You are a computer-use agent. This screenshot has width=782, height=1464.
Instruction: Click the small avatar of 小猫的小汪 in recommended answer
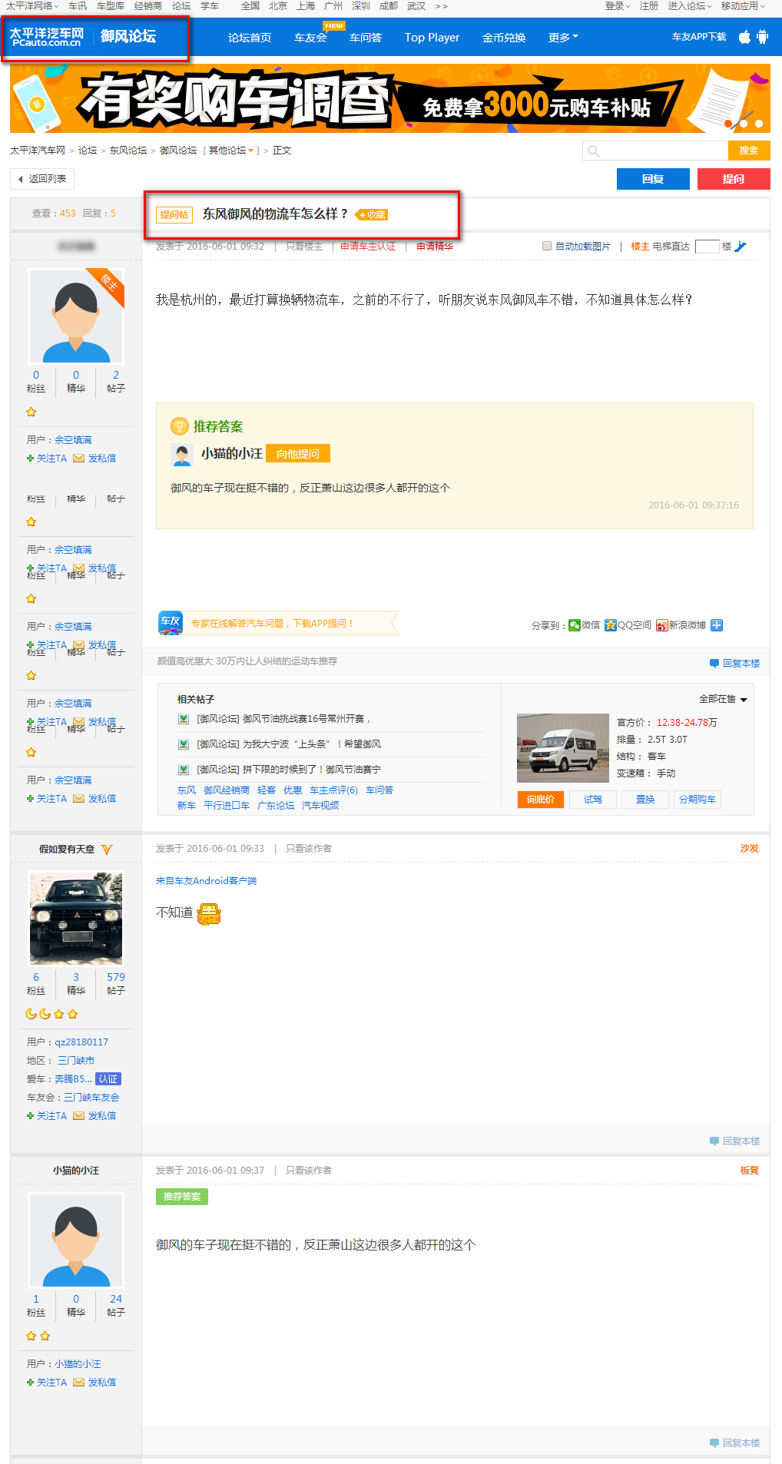(181, 455)
